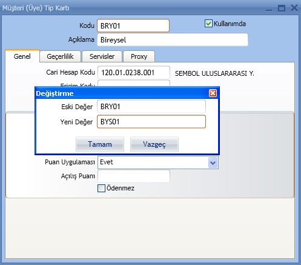Maximize the Müşteri Tip Kartı window
This screenshot has height=265, width=301.
coord(282,8)
